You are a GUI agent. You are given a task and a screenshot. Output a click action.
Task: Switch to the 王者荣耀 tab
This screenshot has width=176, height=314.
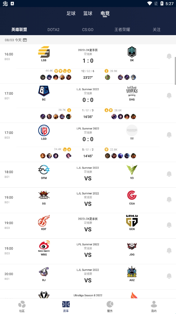(x=122, y=30)
